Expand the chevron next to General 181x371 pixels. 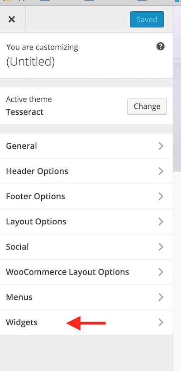tap(161, 146)
